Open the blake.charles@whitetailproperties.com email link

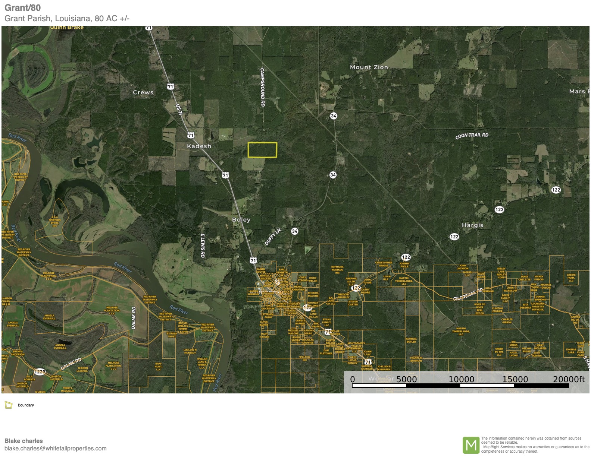[55, 449]
